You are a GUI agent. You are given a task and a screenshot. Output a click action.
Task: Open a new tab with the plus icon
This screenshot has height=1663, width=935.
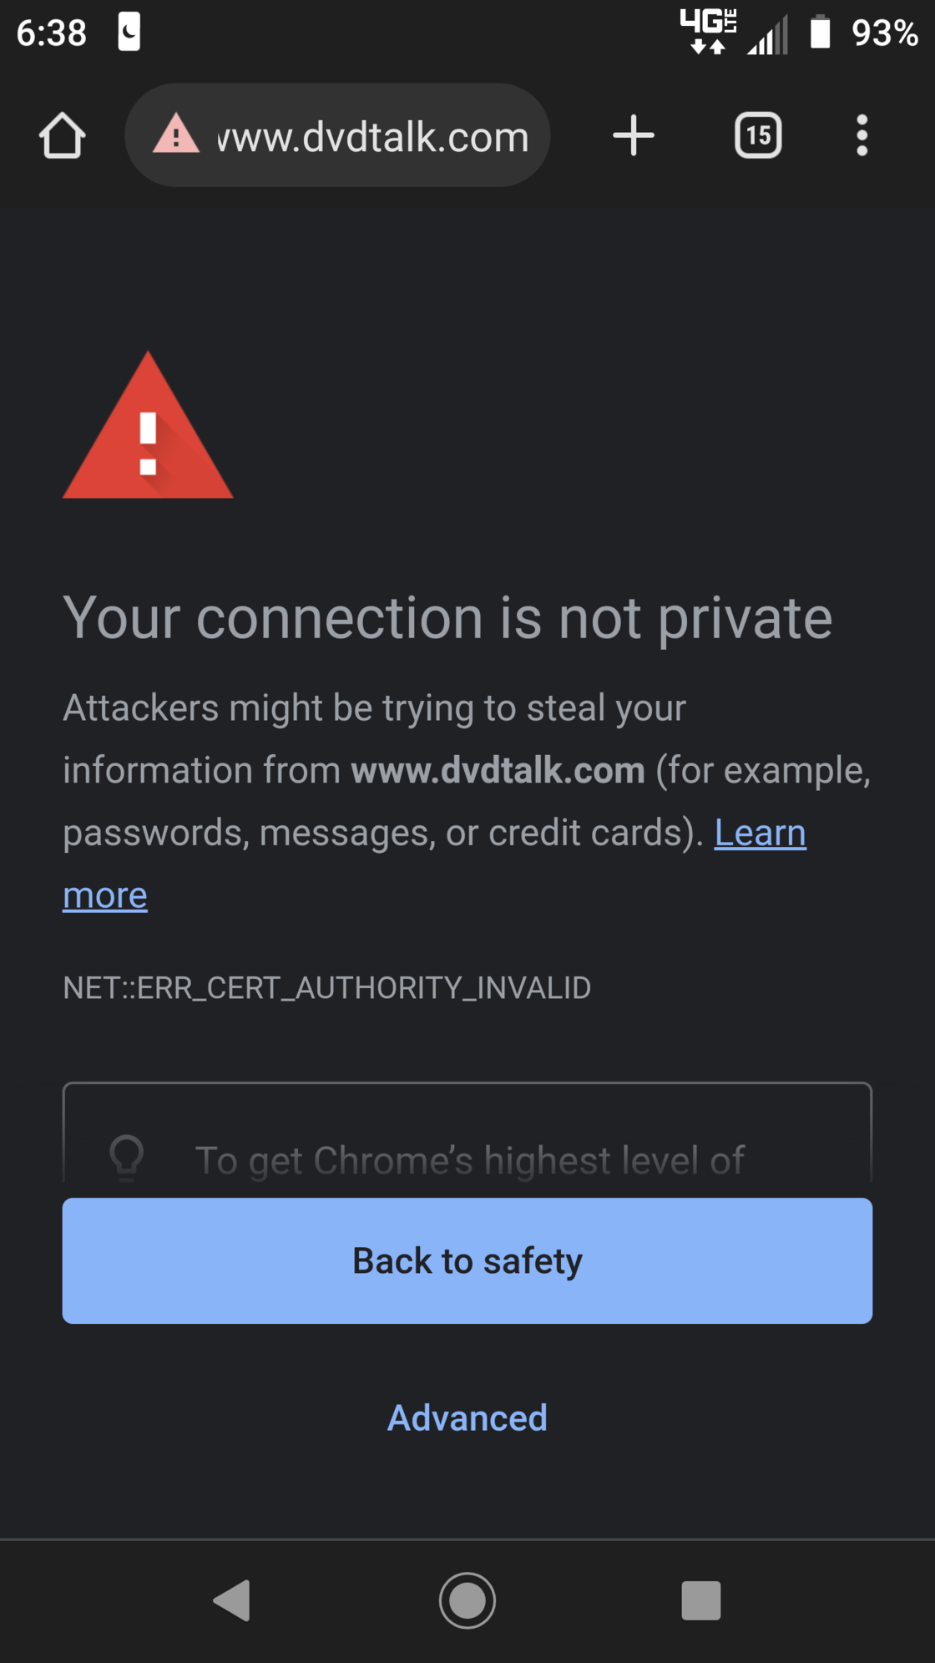click(x=634, y=135)
